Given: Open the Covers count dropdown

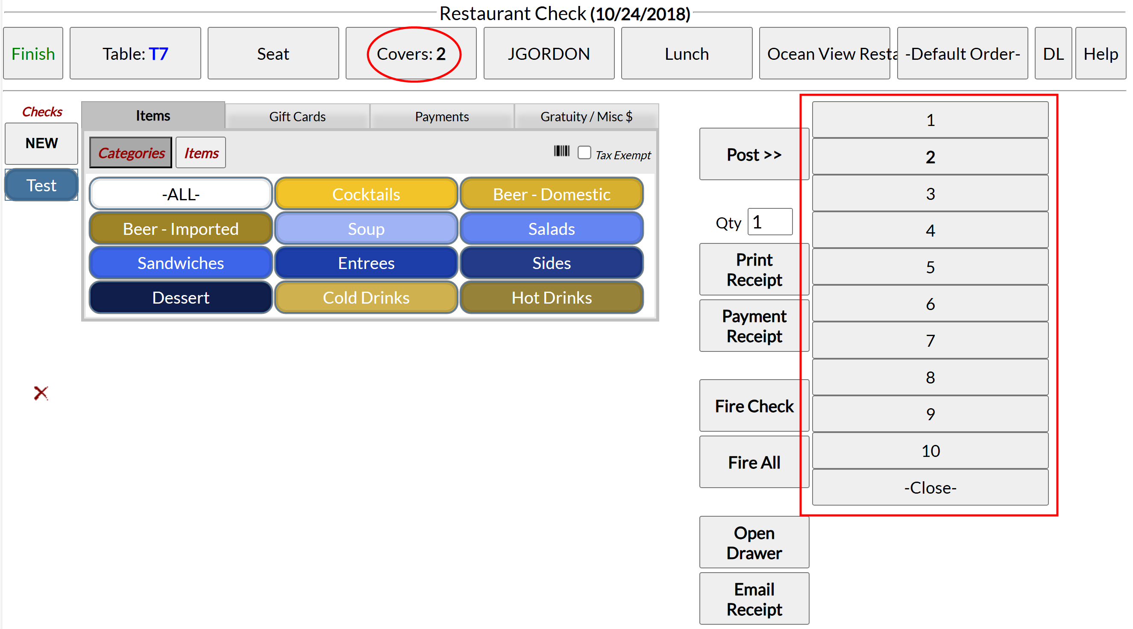Looking at the screenshot, I should pyautogui.click(x=411, y=54).
